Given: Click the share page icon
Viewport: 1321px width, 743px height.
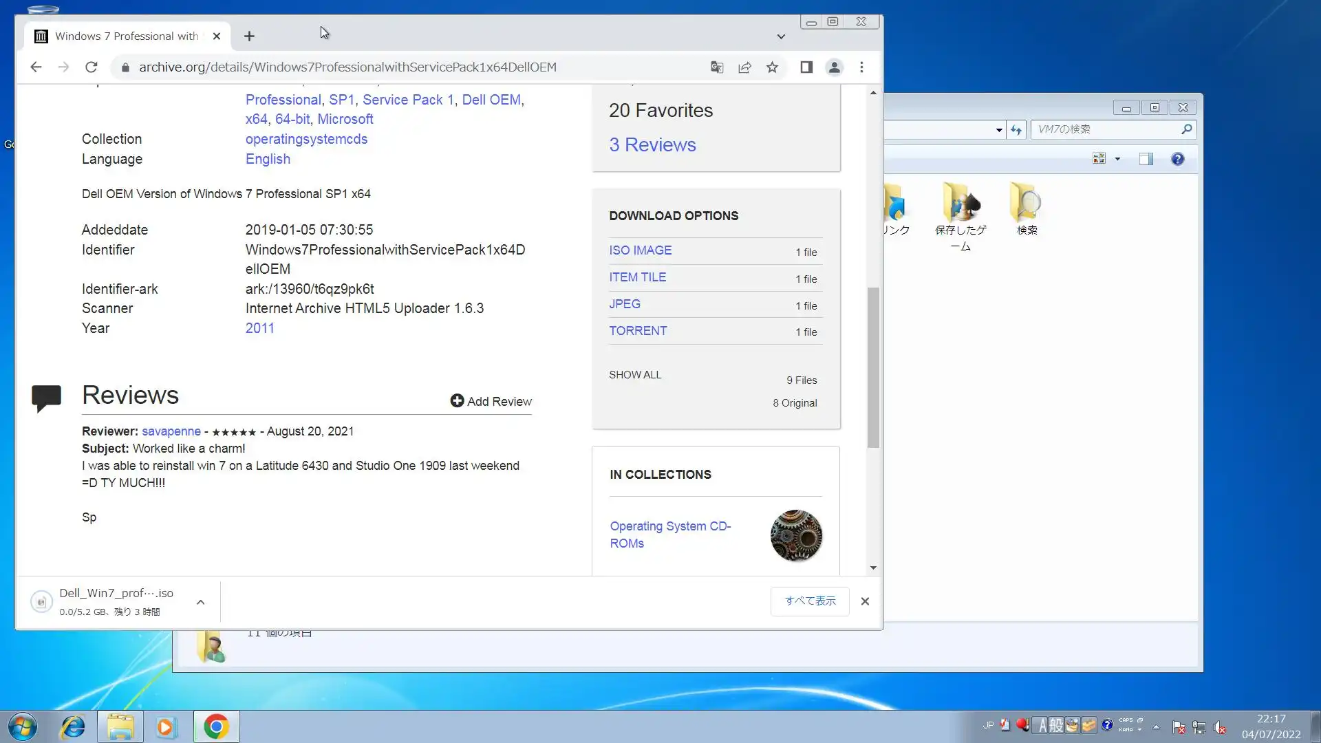Looking at the screenshot, I should (x=744, y=67).
